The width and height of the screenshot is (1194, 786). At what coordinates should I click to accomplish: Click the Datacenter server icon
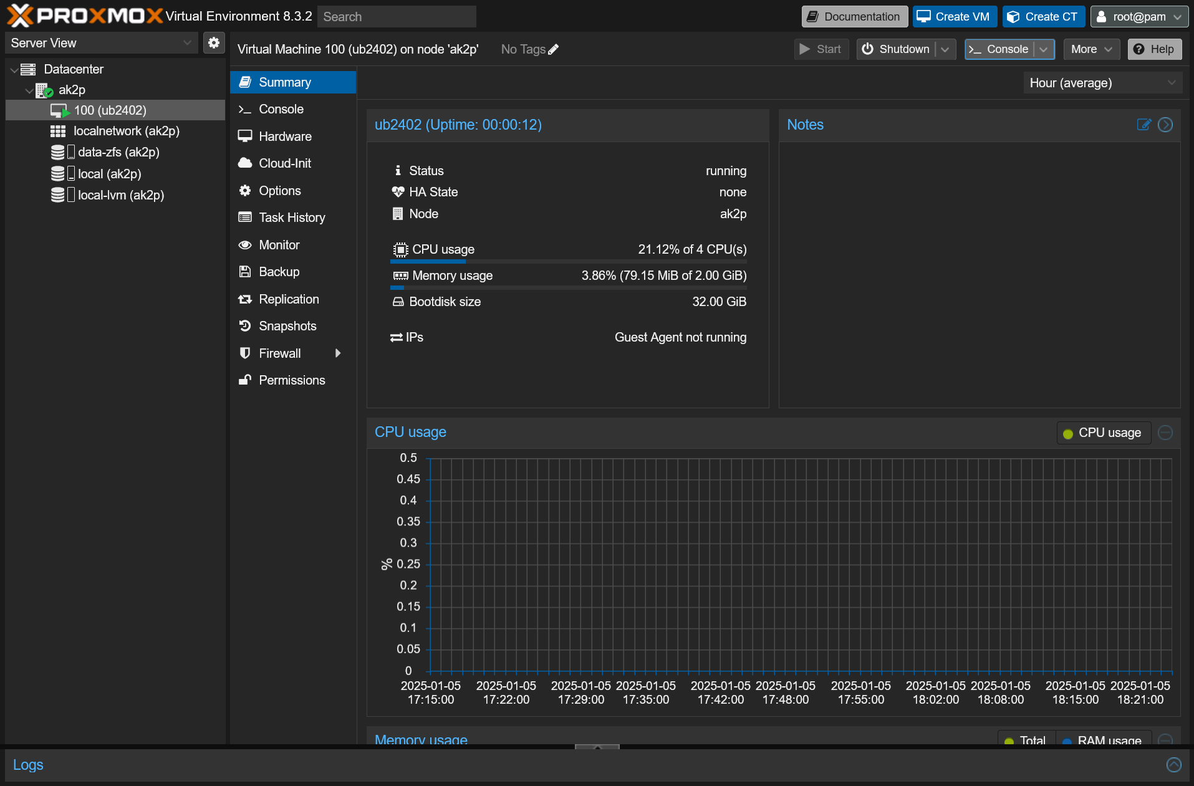click(x=28, y=69)
